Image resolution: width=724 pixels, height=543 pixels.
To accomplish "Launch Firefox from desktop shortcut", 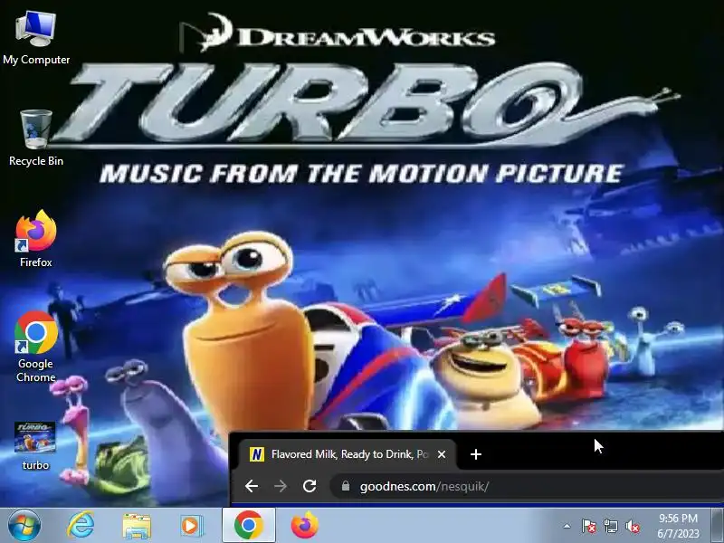I will coord(36,238).
